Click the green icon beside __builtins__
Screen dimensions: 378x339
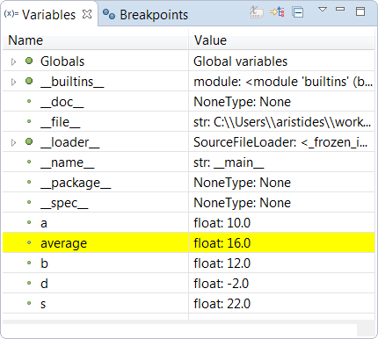click(x=29, y=81)
